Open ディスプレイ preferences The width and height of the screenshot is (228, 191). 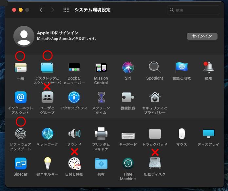209,134
